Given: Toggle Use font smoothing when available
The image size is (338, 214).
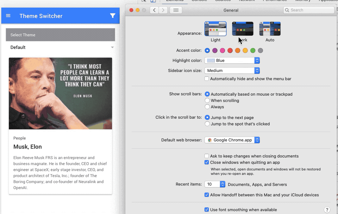Looking at the screenshot, I should 207,210.
